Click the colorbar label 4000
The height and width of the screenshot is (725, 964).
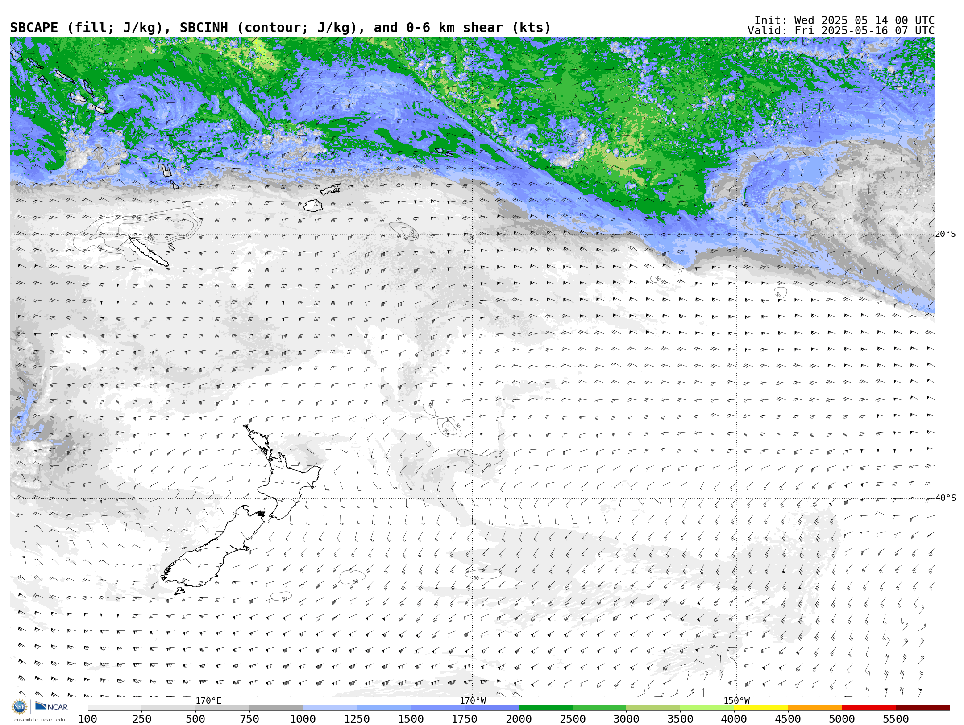tap(734, 719)
